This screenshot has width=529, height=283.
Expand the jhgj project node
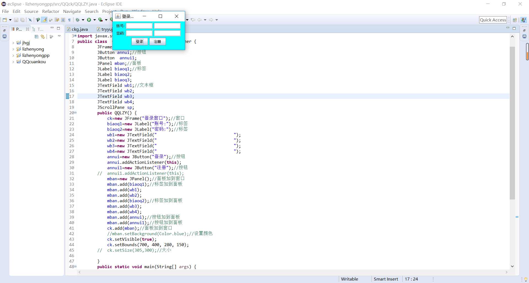click(13, 43)
